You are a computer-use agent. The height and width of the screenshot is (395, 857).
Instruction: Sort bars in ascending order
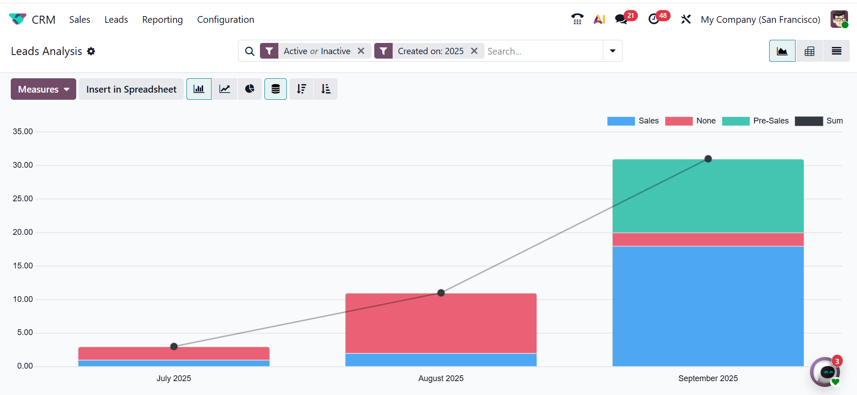(326, 89)
